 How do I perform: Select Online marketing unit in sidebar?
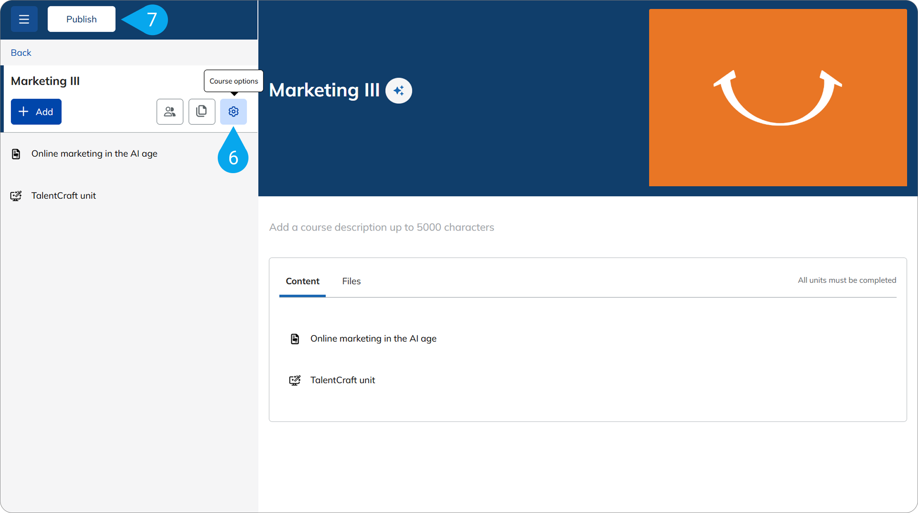pos(94,154)
